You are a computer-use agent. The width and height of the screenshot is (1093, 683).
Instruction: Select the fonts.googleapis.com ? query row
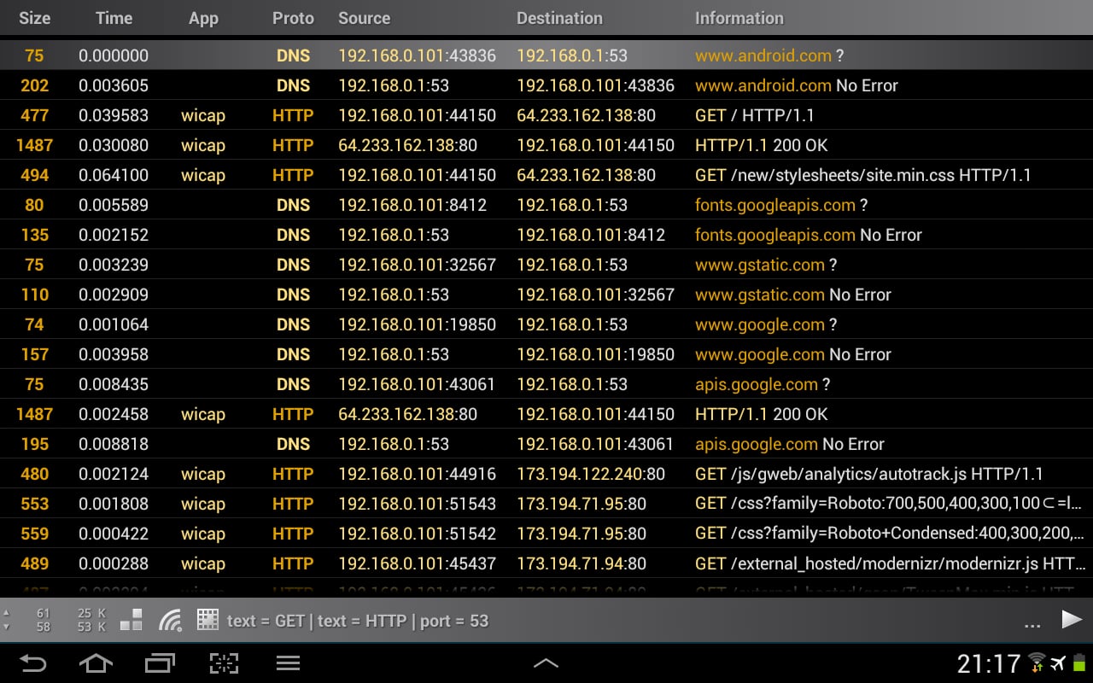[x=546, y=205]
